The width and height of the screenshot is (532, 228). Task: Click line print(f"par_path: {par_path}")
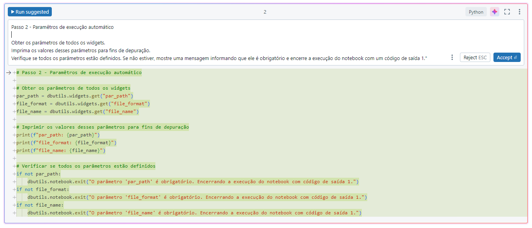tap(58, 135)
